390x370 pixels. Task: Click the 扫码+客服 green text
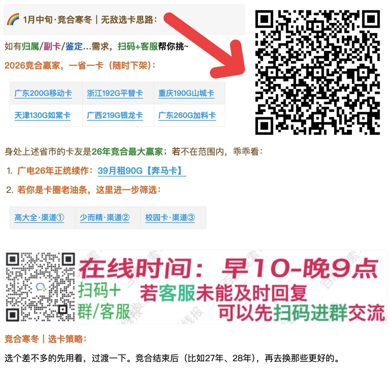click(138, 46)
